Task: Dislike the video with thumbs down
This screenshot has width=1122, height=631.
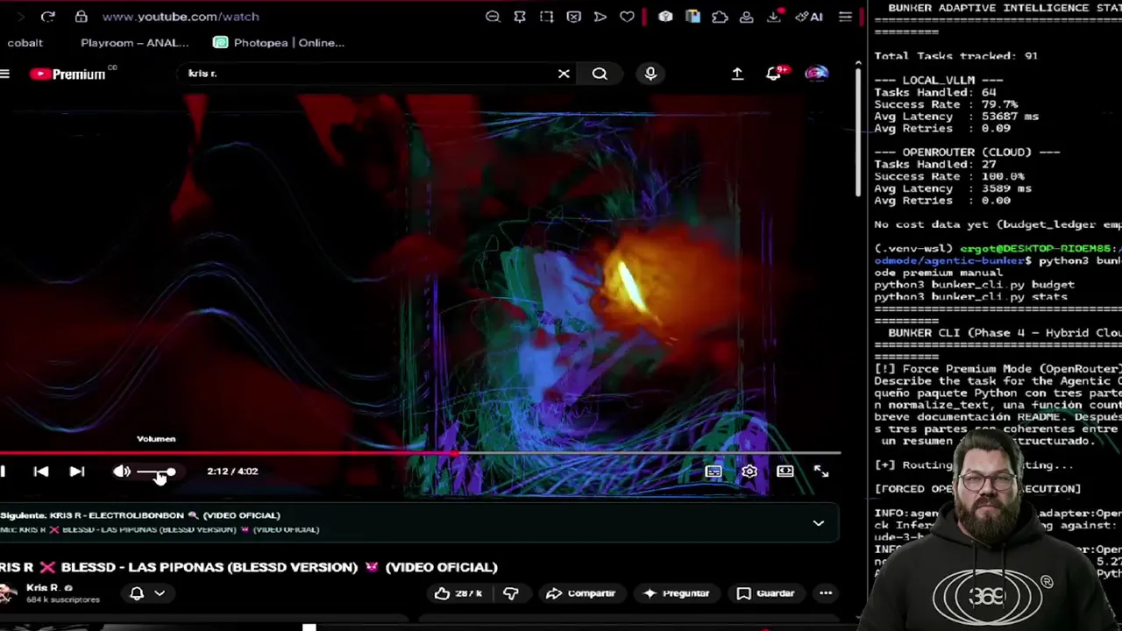Action: coord(511,593)
